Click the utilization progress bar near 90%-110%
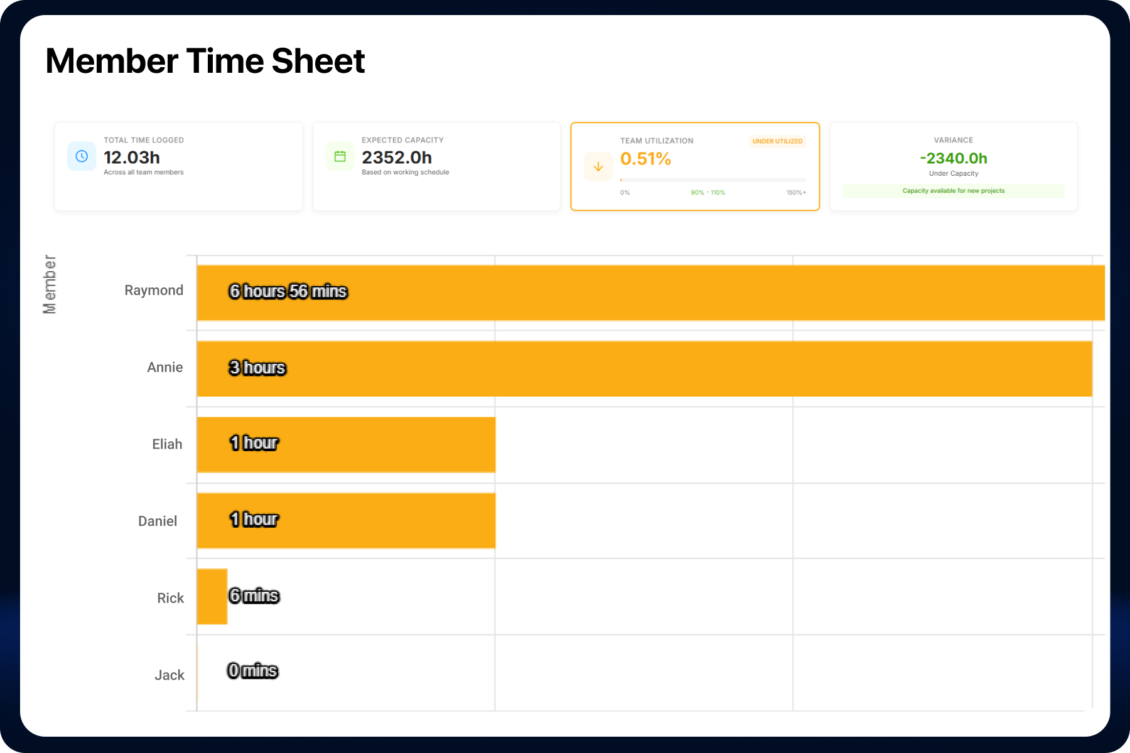Screen dimensions: 1130x753 tap(708, 181)
